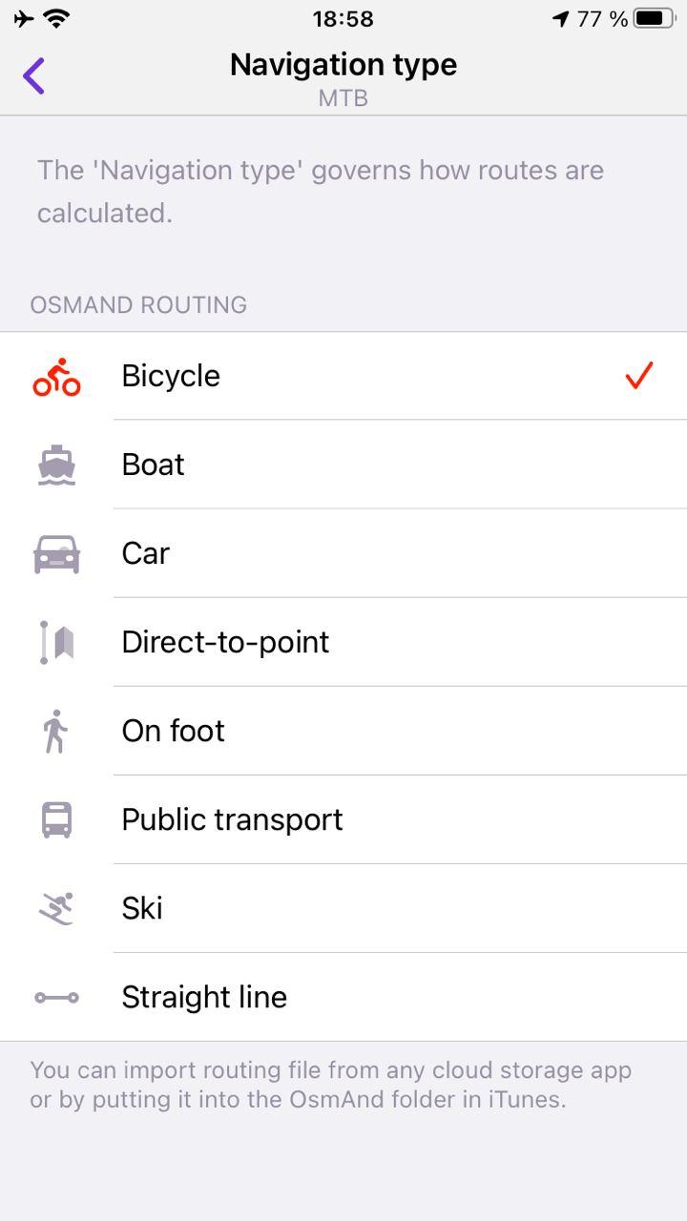Tap the straight line connector icon
Image resolution: width=687 pixels, height=1221 pixels.
coord(56,998)
